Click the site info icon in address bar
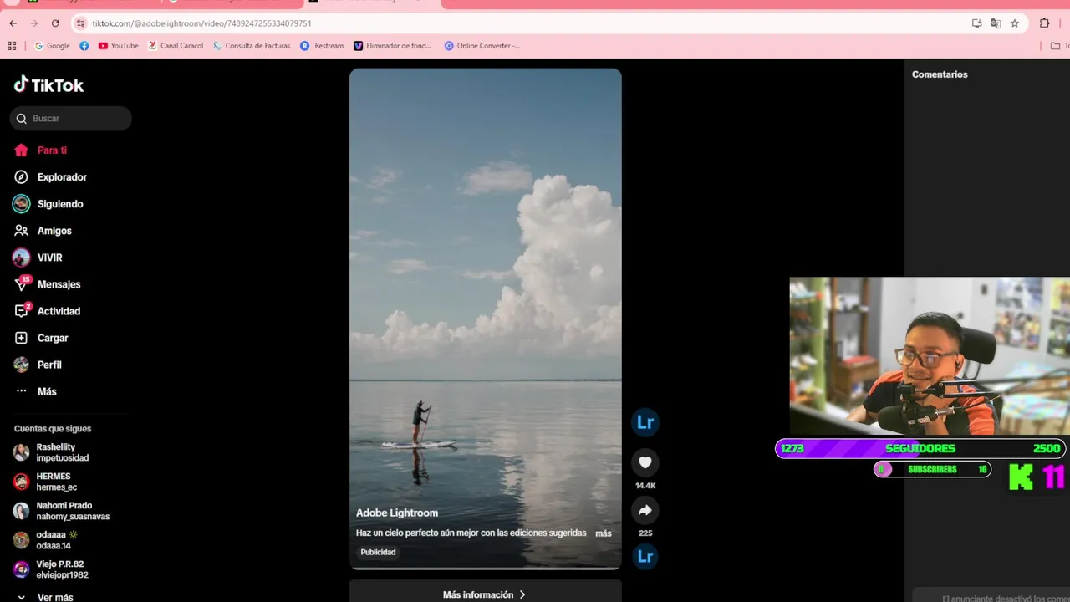 pos(81,23)
